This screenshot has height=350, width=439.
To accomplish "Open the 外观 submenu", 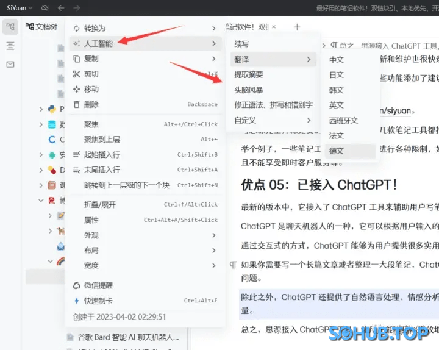I will 145,235.
